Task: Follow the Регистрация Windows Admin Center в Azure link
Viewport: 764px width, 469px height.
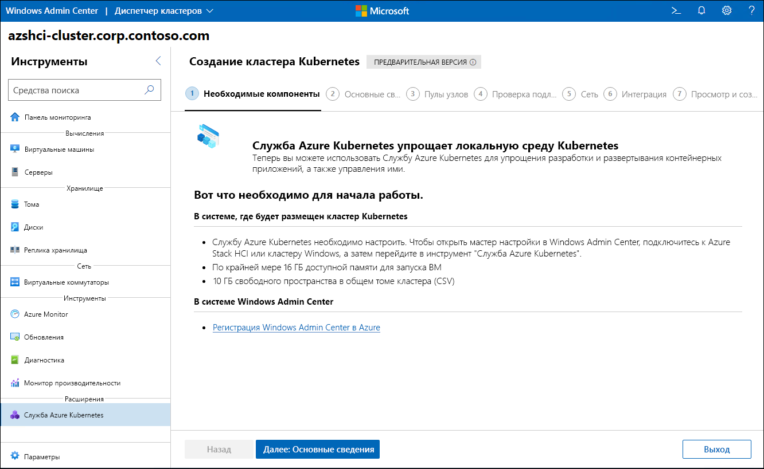Action: [296, 328]
